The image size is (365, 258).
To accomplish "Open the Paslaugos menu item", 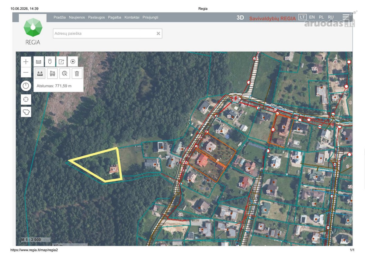I will tap(96, 17).
